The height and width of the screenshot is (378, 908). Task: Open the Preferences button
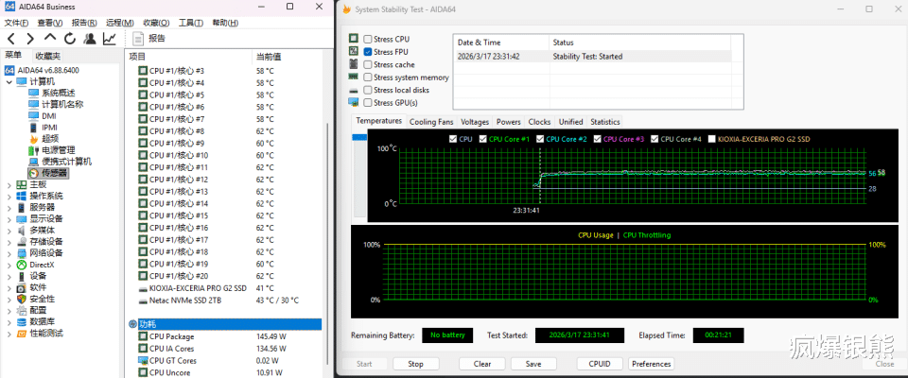[x=652, y=364]
